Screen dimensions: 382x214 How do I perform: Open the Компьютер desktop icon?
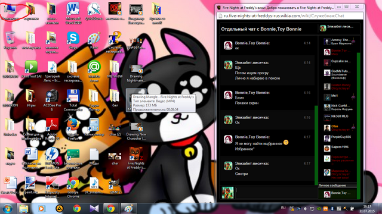coord(10,11)
